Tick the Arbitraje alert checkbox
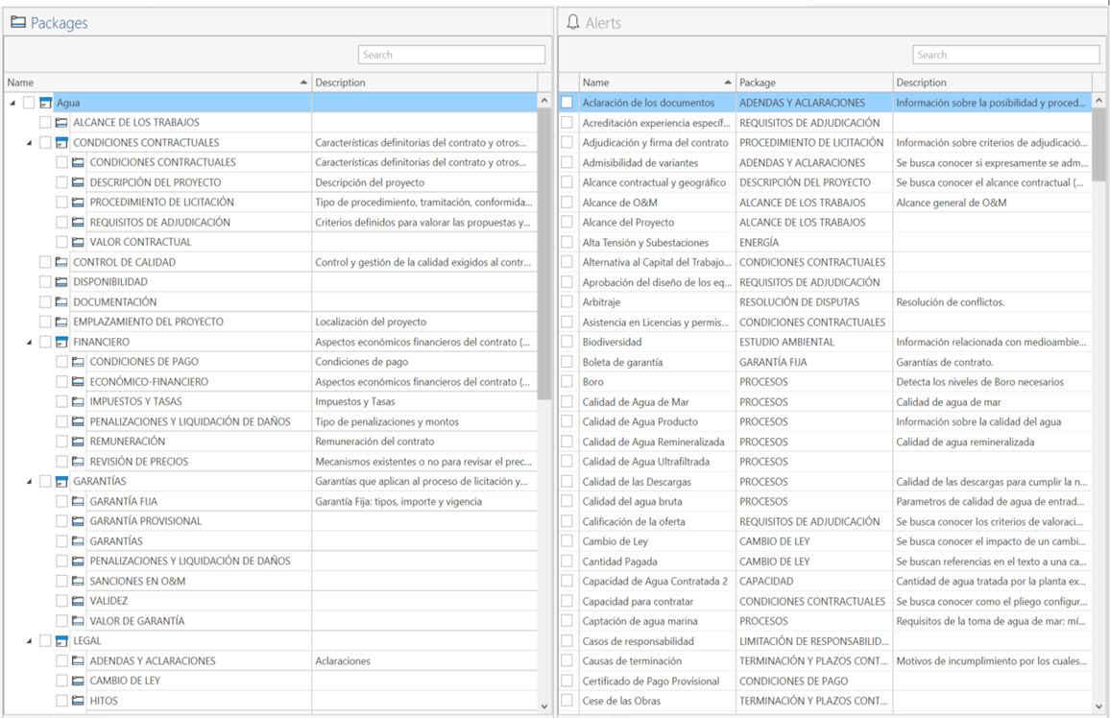Image resolution: width=1110 pixels, height=718 pixels. tap(567, 302)
